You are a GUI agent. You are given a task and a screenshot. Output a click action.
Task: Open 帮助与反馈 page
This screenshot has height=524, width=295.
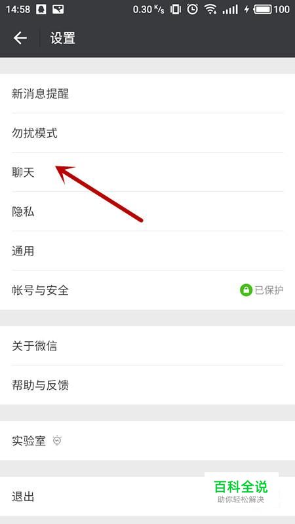tap(147, 385)
